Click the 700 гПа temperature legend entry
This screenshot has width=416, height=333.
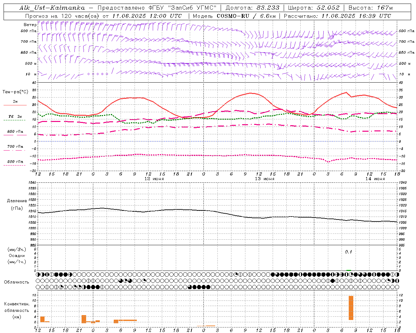click(x=15, y=147)
